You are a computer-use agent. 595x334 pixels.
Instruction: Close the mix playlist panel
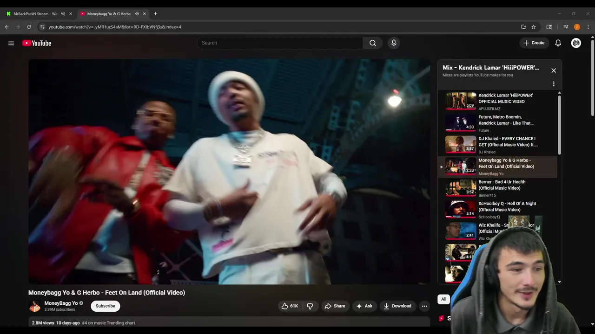tap(553, 71)
